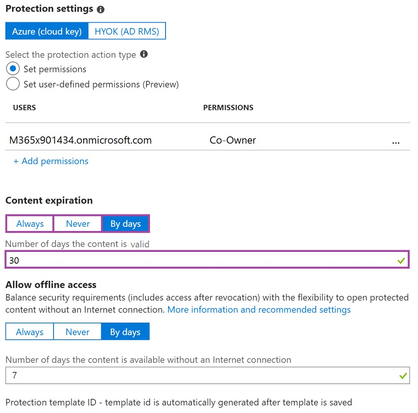Switch to the HYOK (AD RMS) tab
This screenshot has width=418, height=413.
(127, 31)
